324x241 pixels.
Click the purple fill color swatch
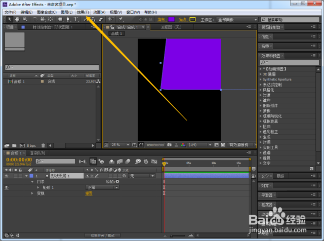(x=171, y=20)
